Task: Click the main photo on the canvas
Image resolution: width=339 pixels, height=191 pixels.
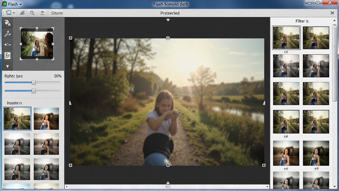Action: 167,102
